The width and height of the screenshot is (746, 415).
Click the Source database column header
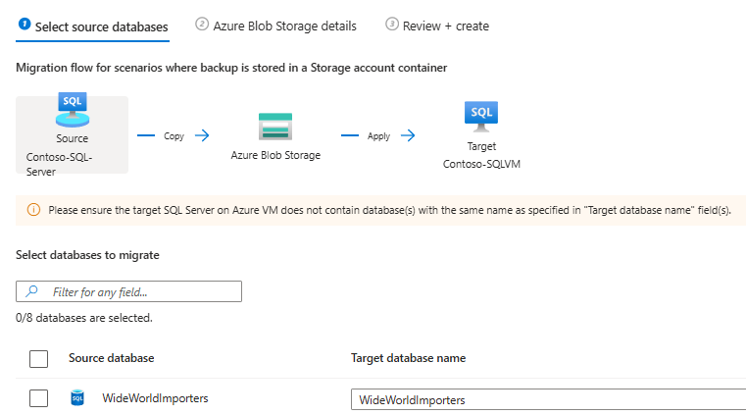click(x=111, y=358)
